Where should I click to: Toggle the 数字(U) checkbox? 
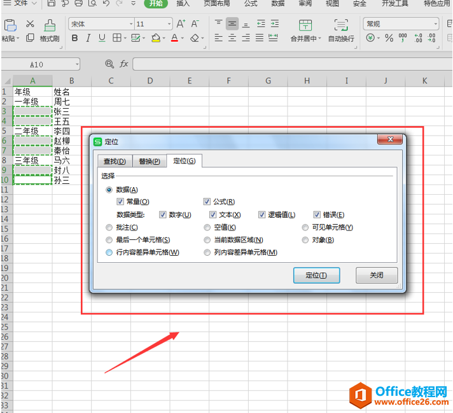(163, 214)
